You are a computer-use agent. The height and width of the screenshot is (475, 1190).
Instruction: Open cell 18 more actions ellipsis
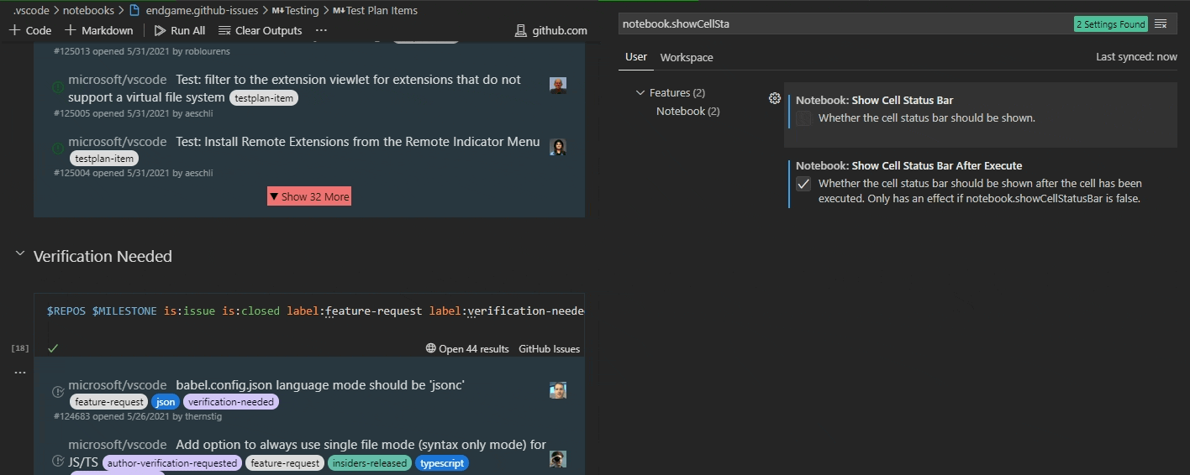(x=20, y=372)
